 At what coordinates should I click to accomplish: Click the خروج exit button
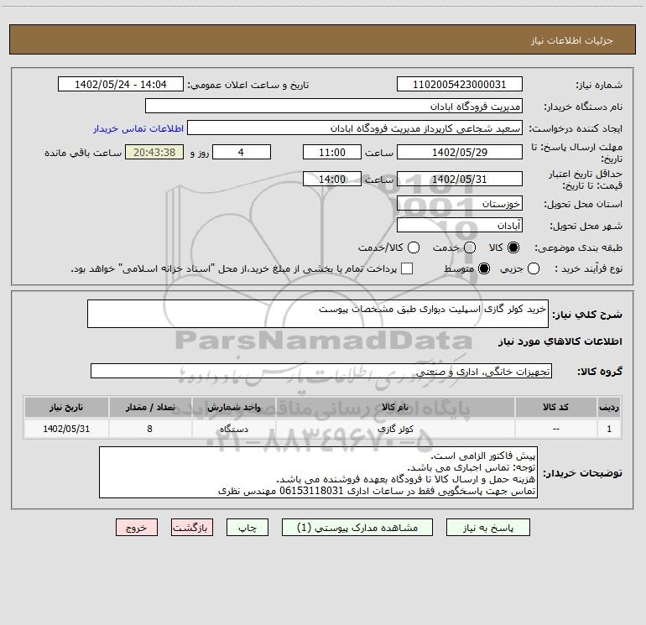pyautogui.click(x=137, y=528)
